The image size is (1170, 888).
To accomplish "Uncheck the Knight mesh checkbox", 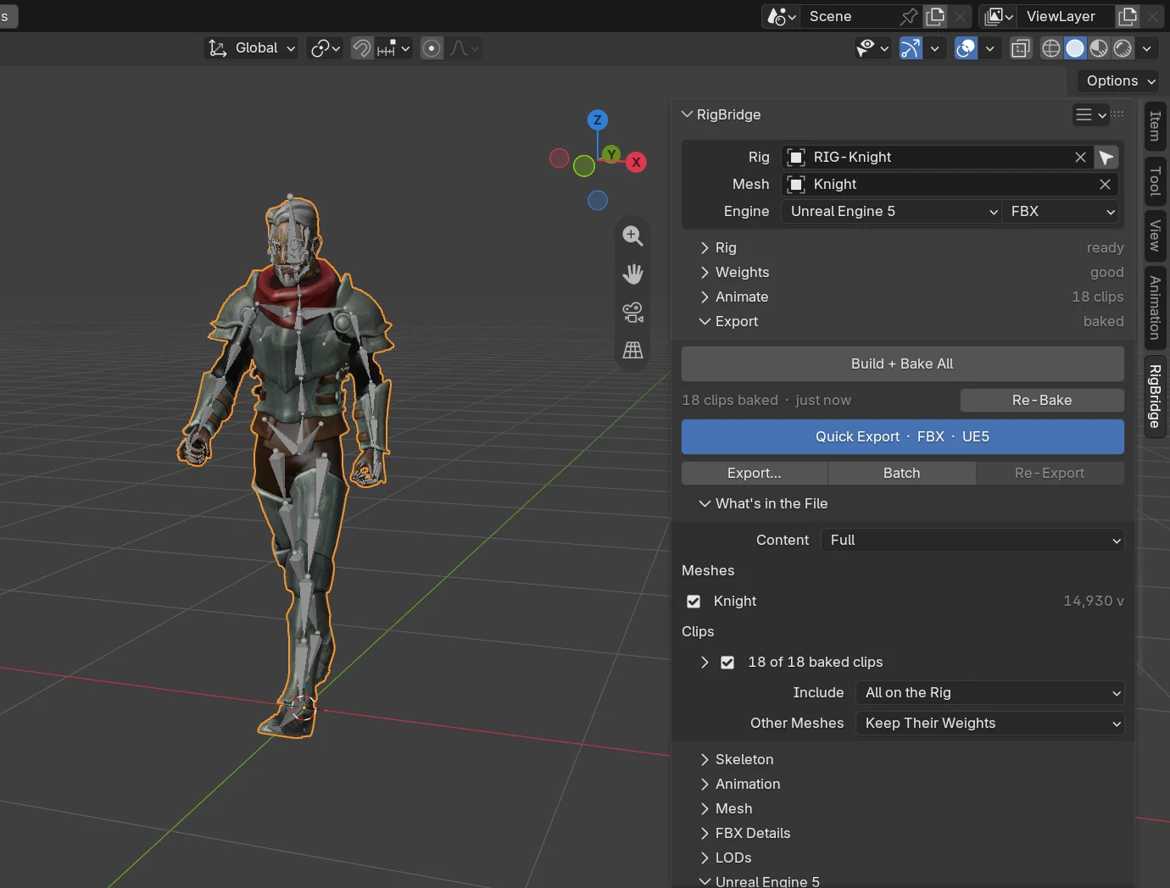I will coord(694,602).
